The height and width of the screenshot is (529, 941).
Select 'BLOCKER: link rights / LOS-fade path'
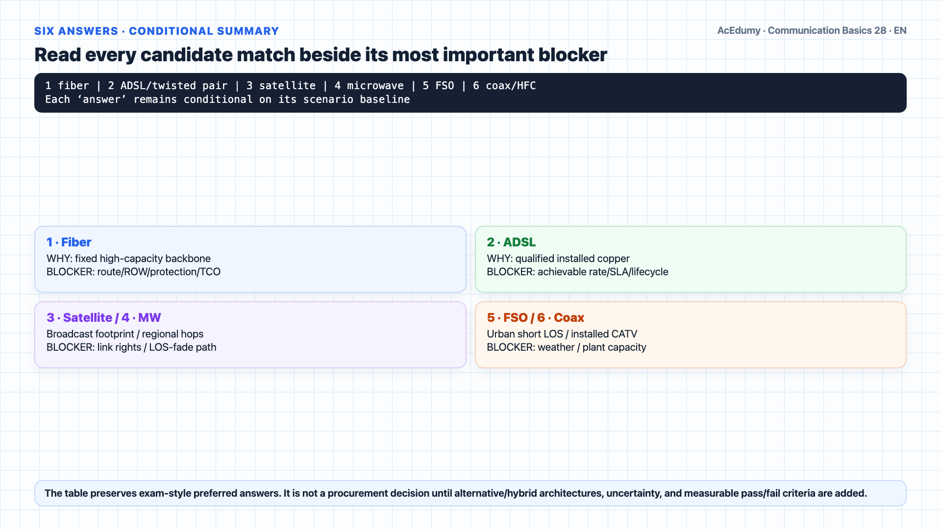point(131,347)
